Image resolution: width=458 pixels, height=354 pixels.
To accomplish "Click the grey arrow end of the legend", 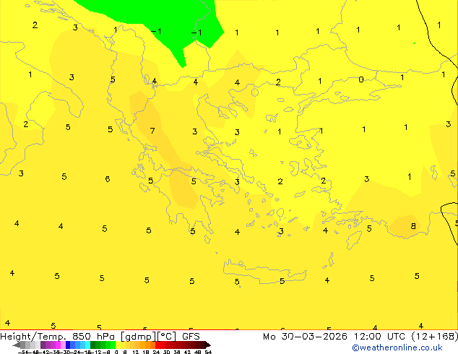I will 17,345.
